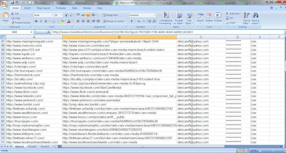Viewport: 286px width, 153px height.
Task: Select column B header
Action: pos(119,37)
